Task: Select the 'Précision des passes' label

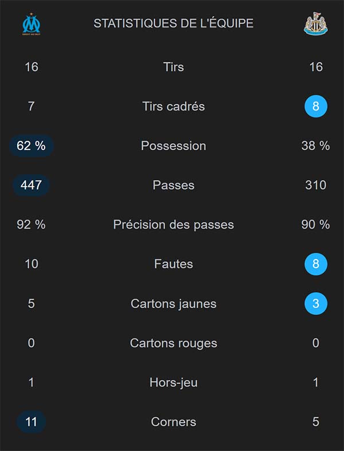Action: 174,225
